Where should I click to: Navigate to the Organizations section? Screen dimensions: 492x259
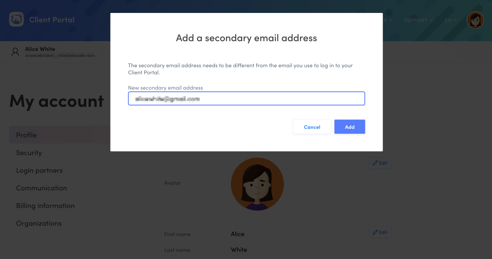39,223
